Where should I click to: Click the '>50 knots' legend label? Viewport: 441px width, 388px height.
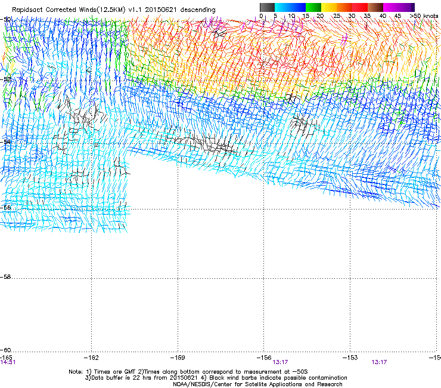click(424, 16)
